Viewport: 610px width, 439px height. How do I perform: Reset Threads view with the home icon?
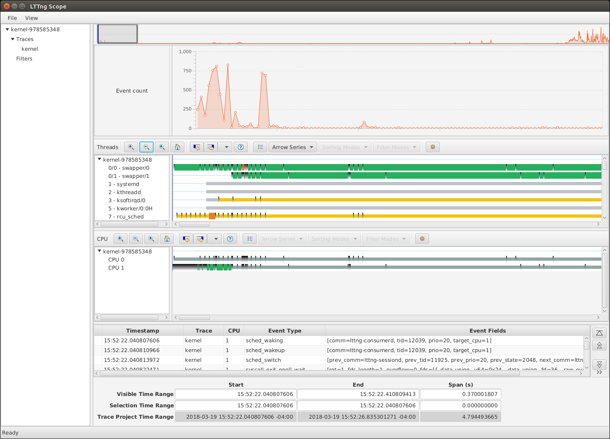(177, 147)
